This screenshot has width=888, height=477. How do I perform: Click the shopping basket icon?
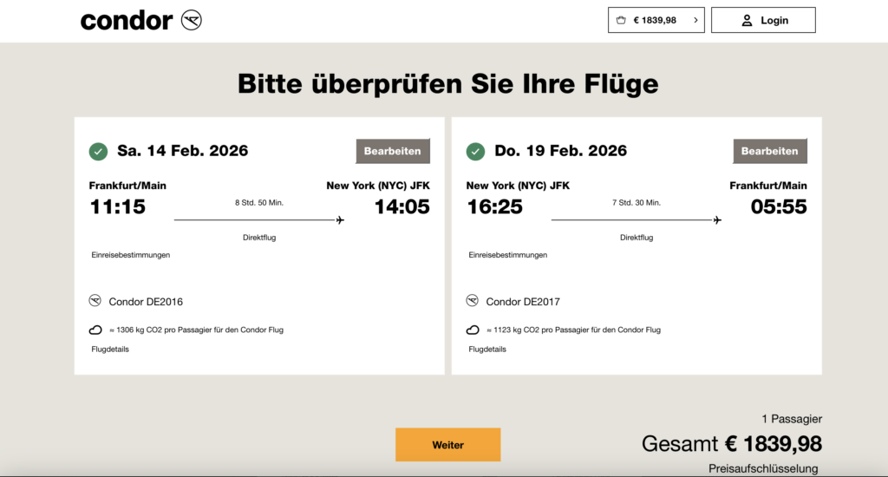point(621,20)
